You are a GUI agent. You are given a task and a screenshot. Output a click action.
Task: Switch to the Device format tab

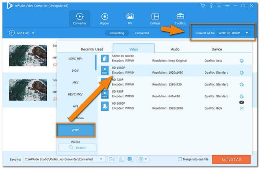coord(217,49)
